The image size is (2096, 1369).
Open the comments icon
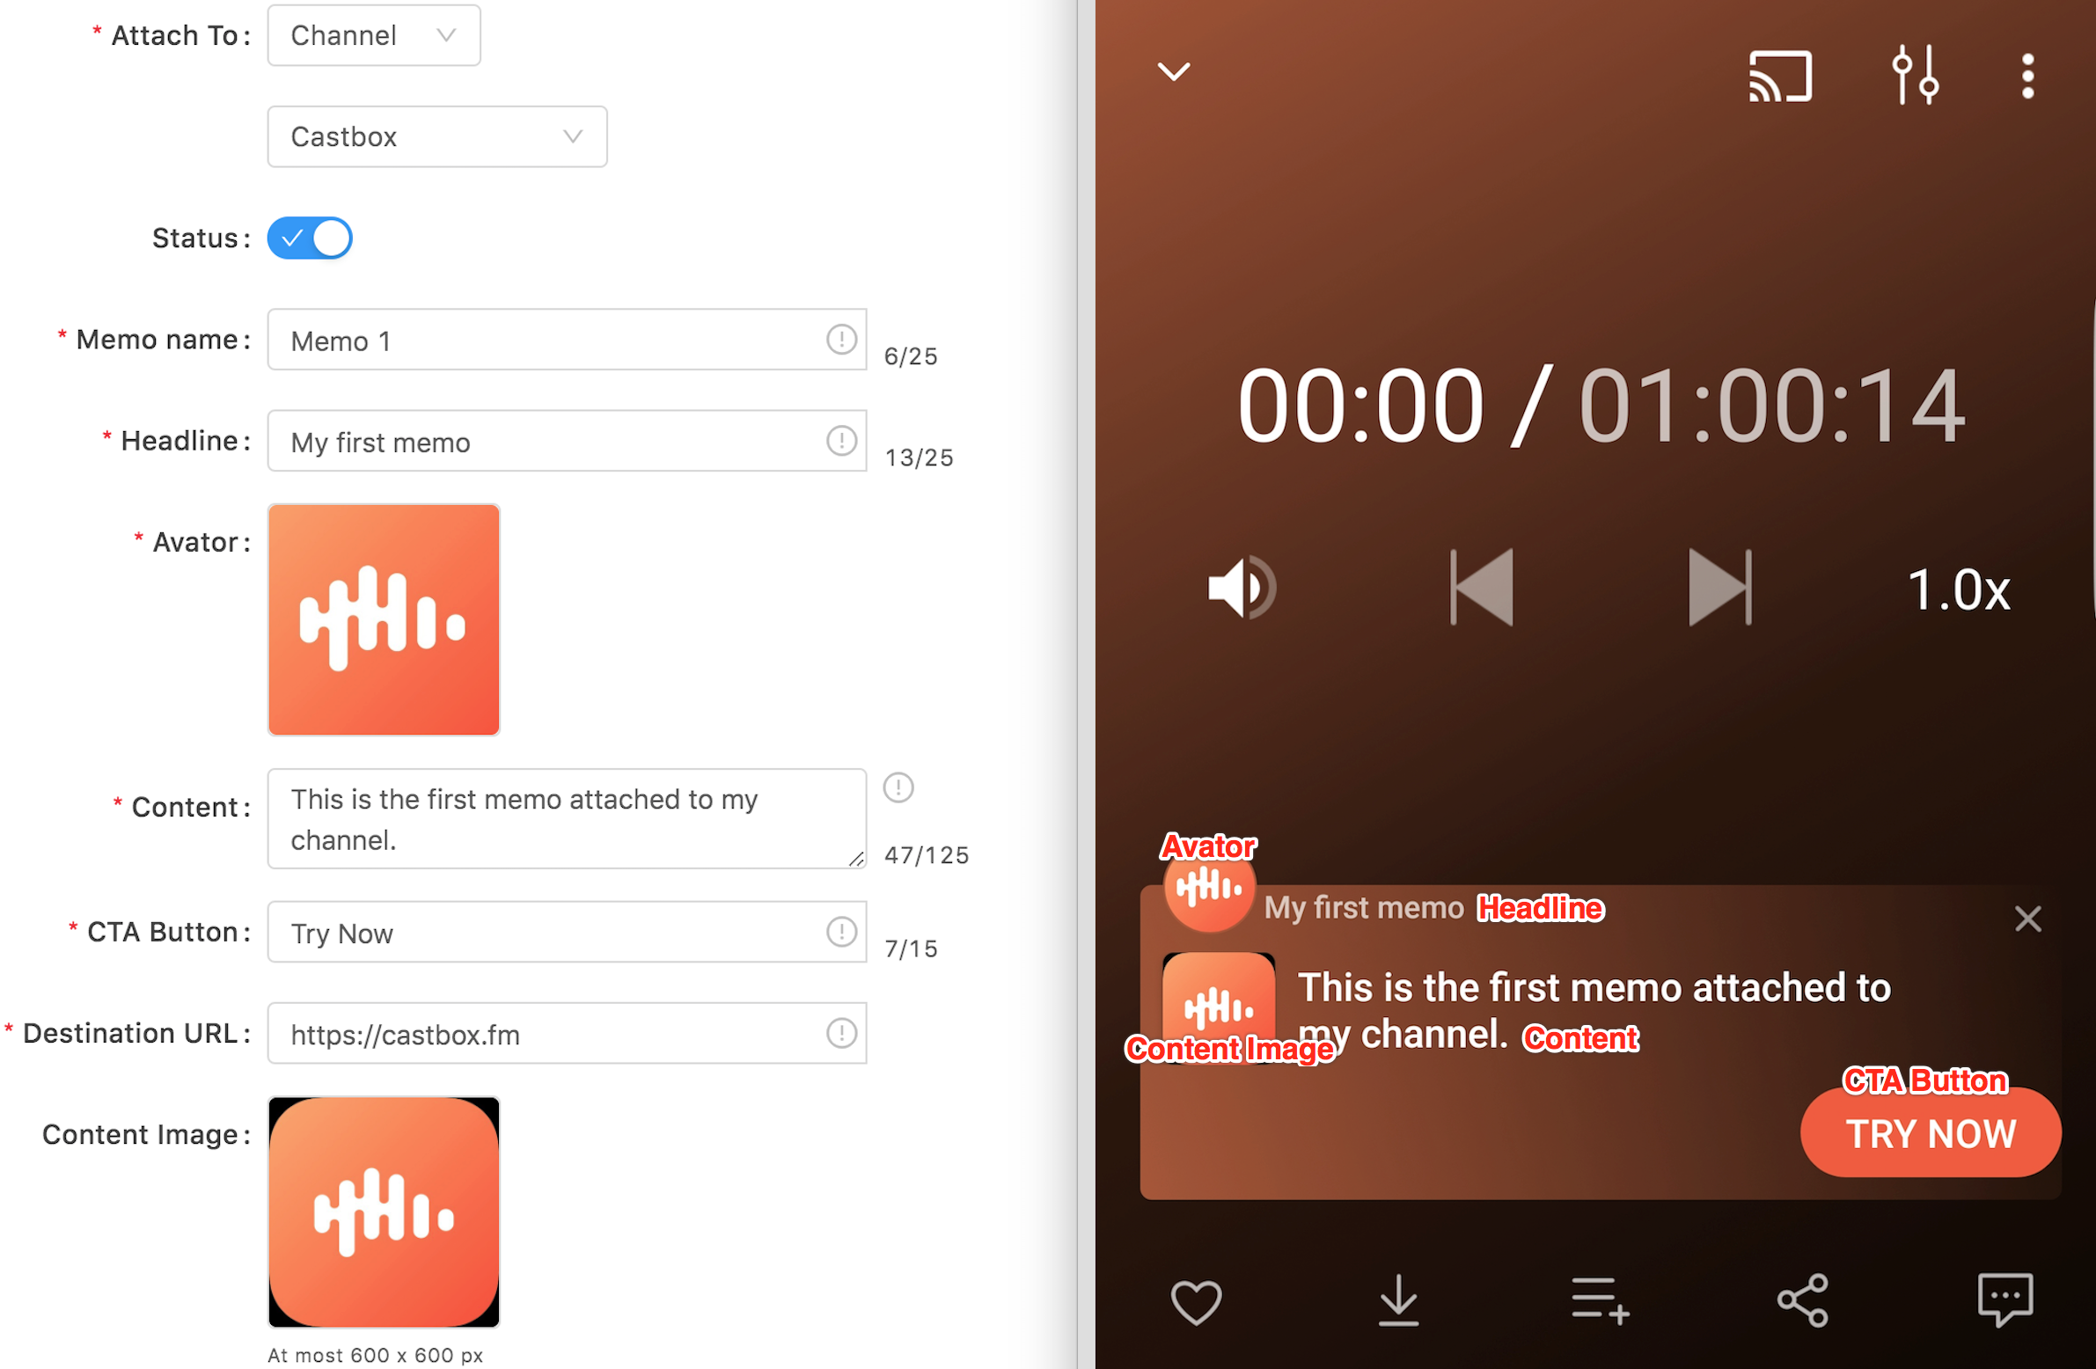[x=2004, y=1300]
